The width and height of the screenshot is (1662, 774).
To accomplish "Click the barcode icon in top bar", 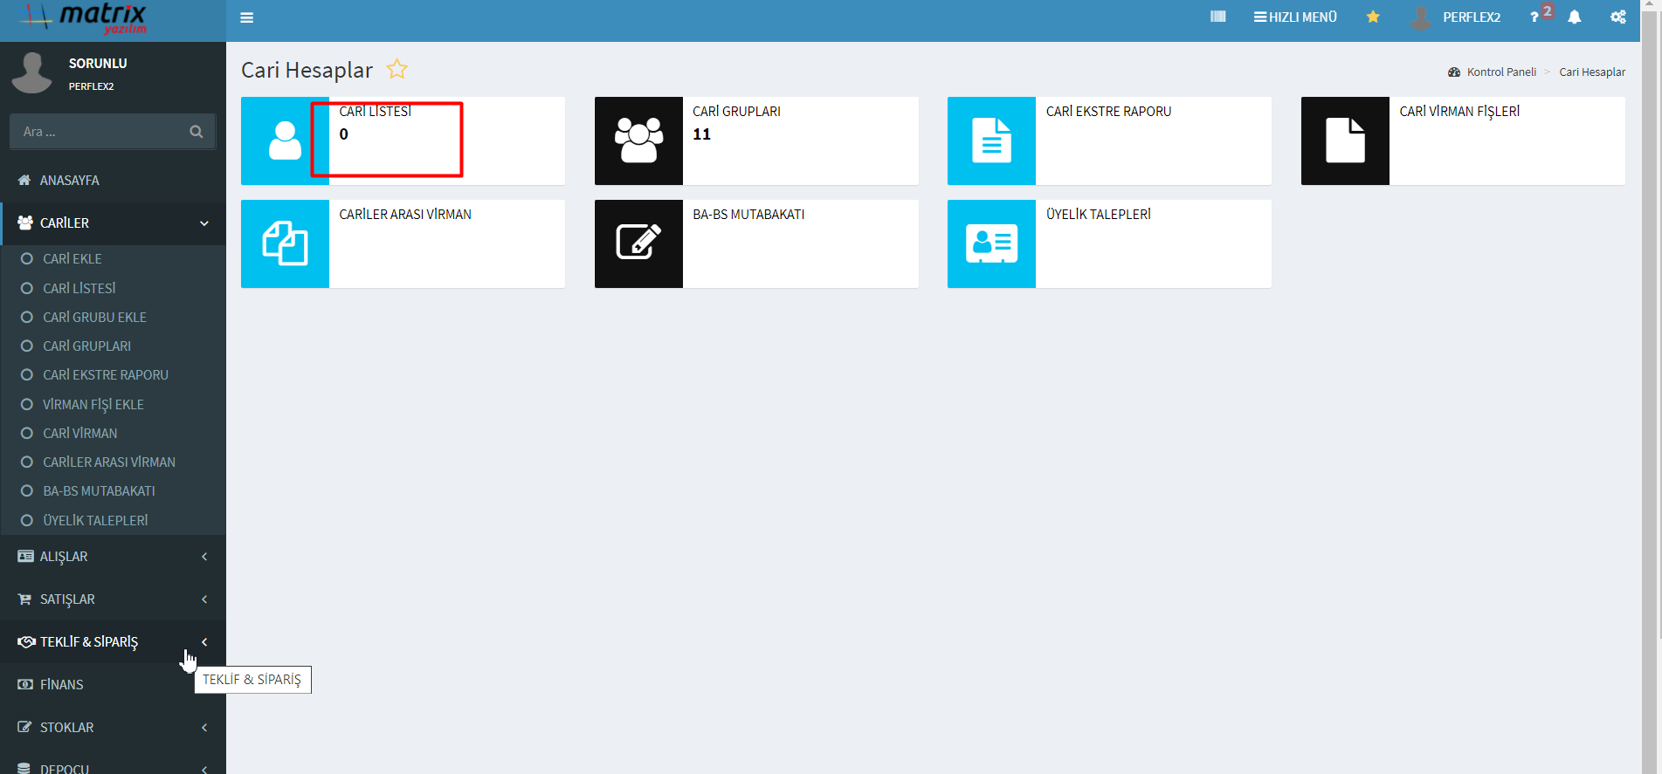I will tap(1217, 17).
